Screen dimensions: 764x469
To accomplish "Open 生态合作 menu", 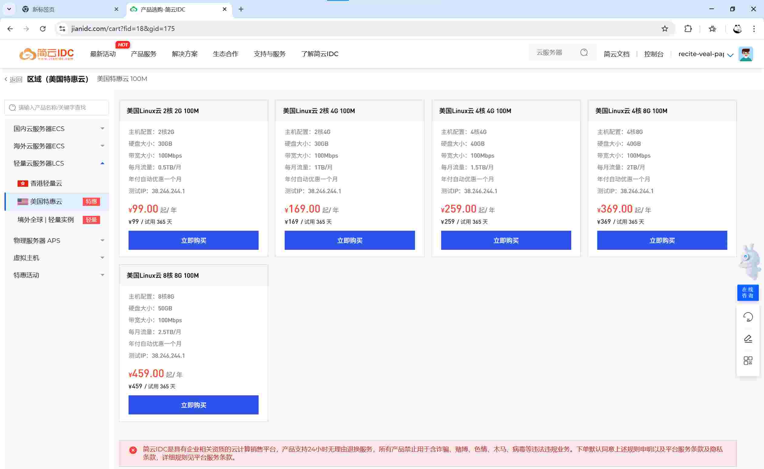I will tap(226, 54).
